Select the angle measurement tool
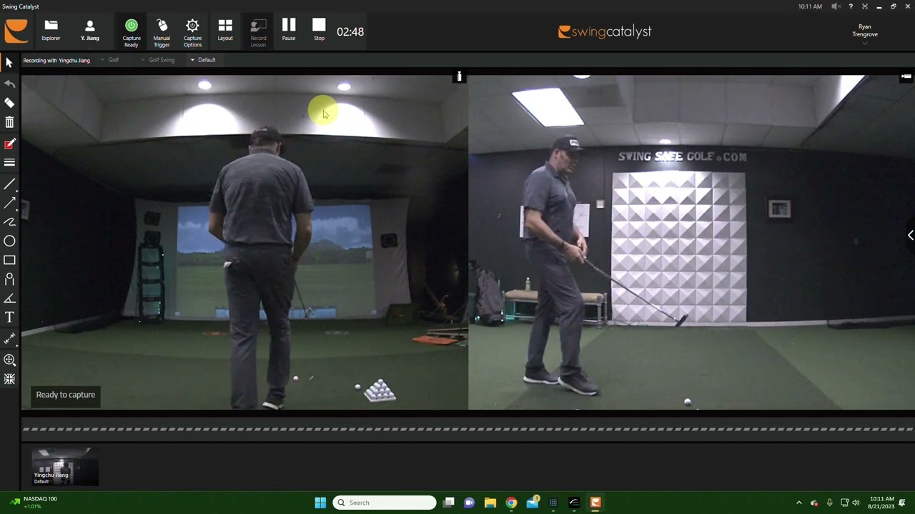915x514 pixels. click(9, 298)
